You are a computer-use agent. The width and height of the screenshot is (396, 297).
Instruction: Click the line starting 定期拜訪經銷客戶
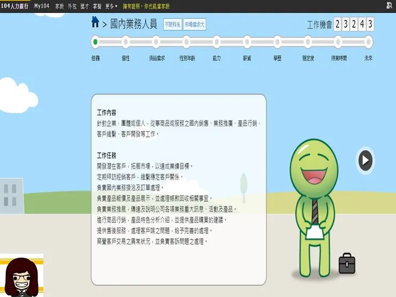[x=140, y=177]
